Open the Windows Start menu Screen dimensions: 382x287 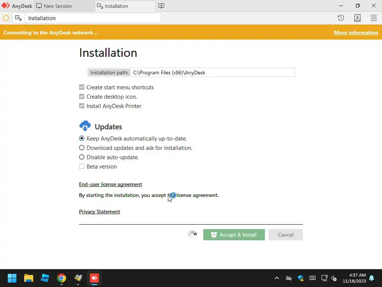pyautogui.click(x=12, y=278)
